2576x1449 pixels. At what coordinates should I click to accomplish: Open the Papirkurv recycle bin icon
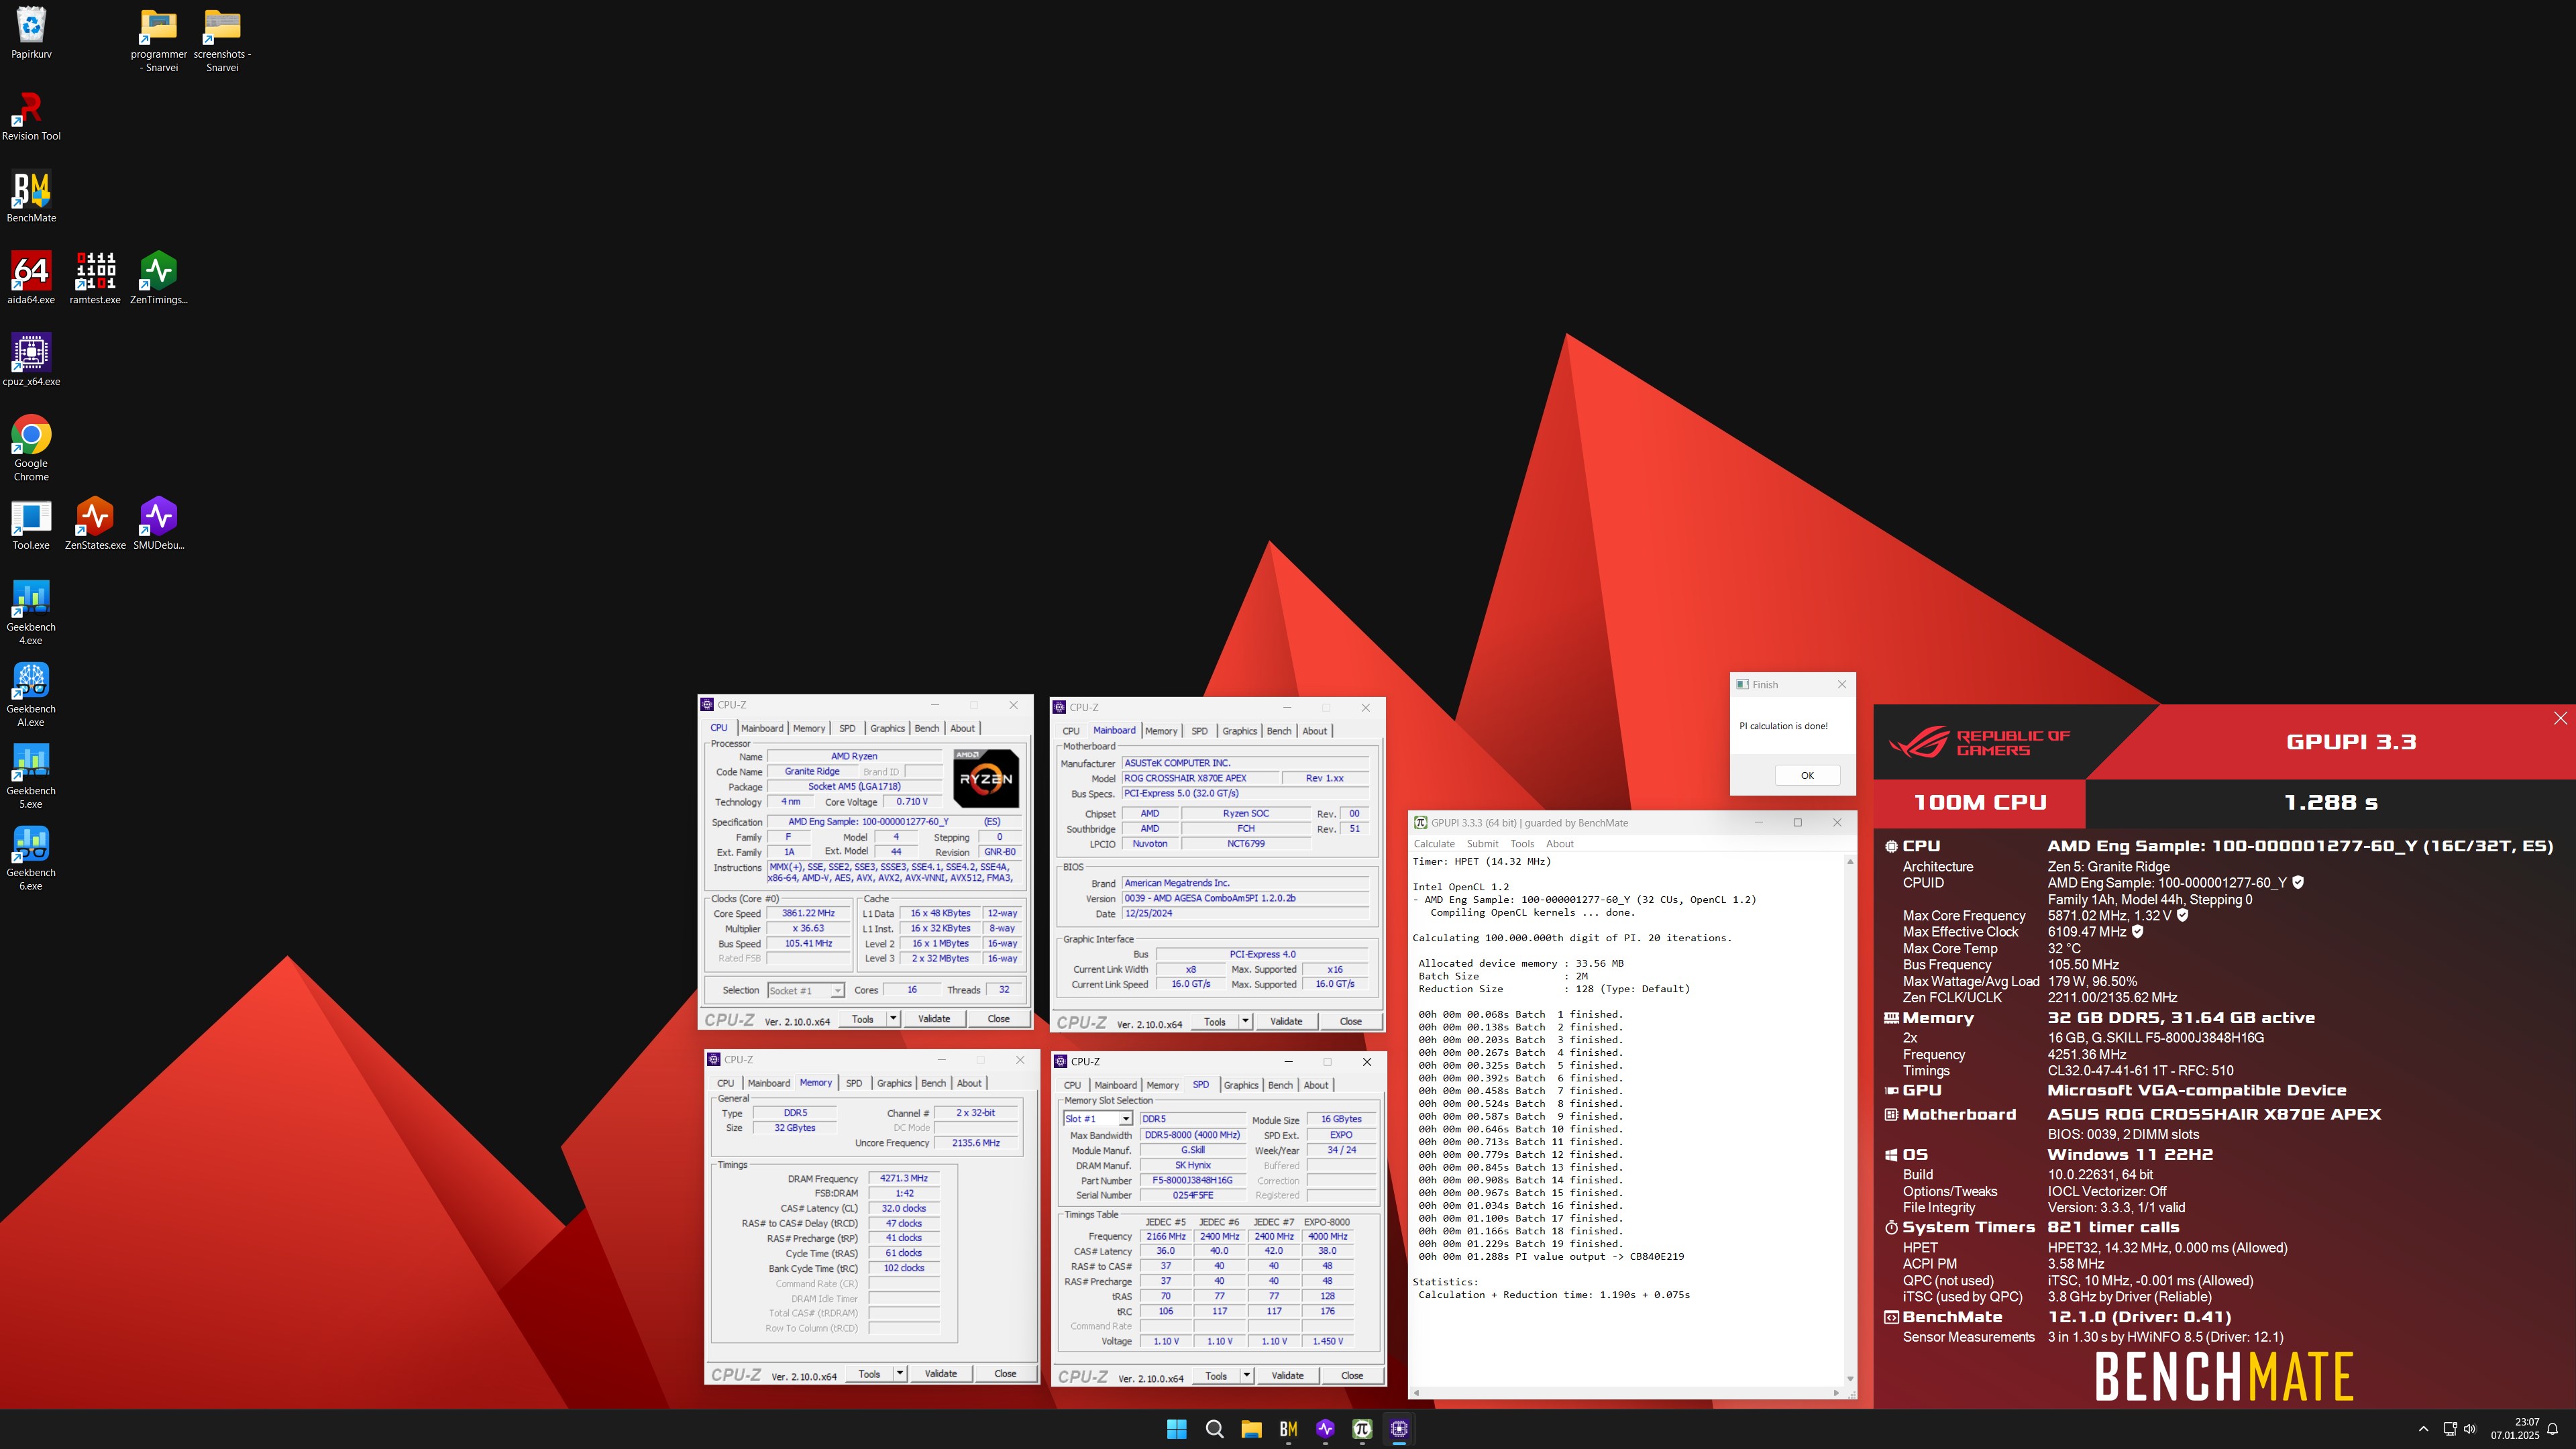[31, 33]
